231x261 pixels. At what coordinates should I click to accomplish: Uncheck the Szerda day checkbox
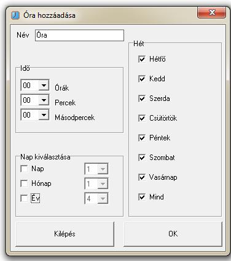click(142, 98)
